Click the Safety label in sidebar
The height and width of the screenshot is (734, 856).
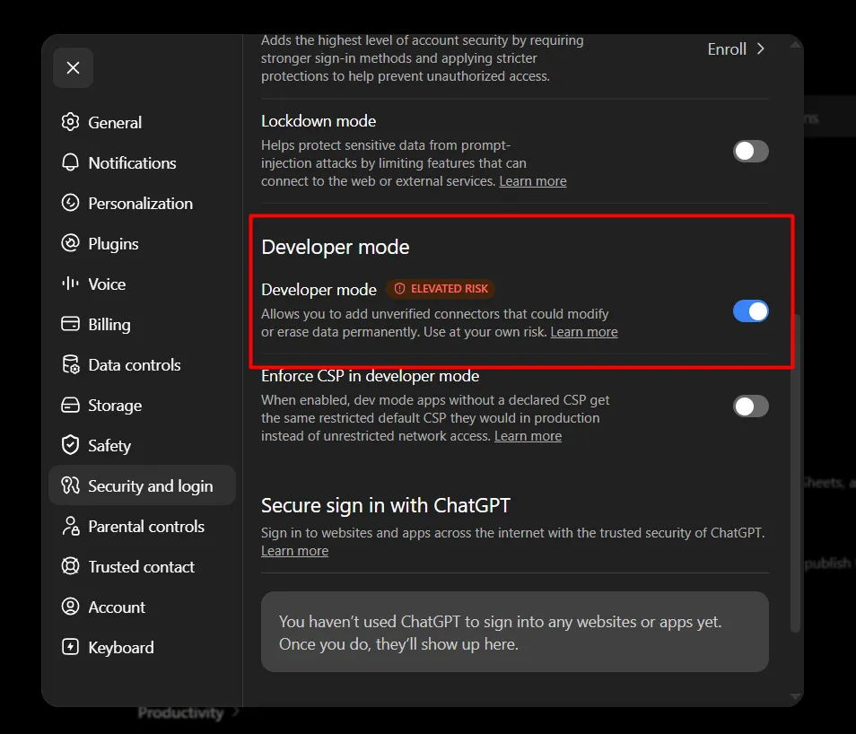pos(109,446)
